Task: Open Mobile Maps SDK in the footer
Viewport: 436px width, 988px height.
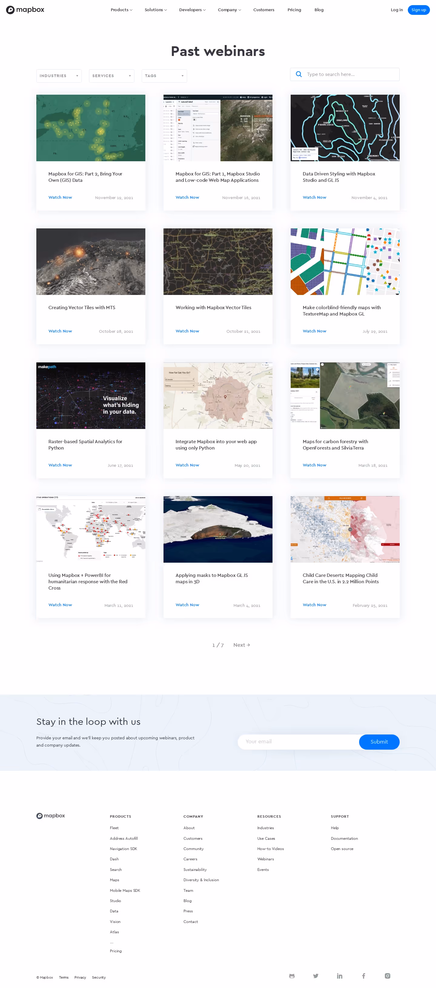Action: point(125,890)
